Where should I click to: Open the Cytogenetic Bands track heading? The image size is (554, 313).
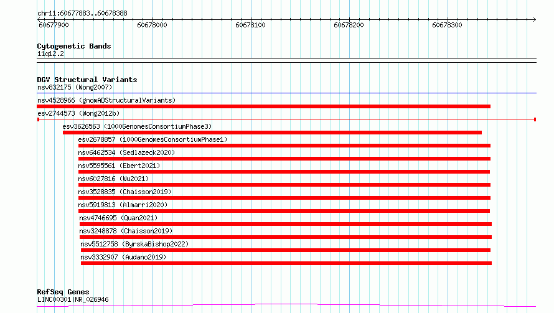74,46
